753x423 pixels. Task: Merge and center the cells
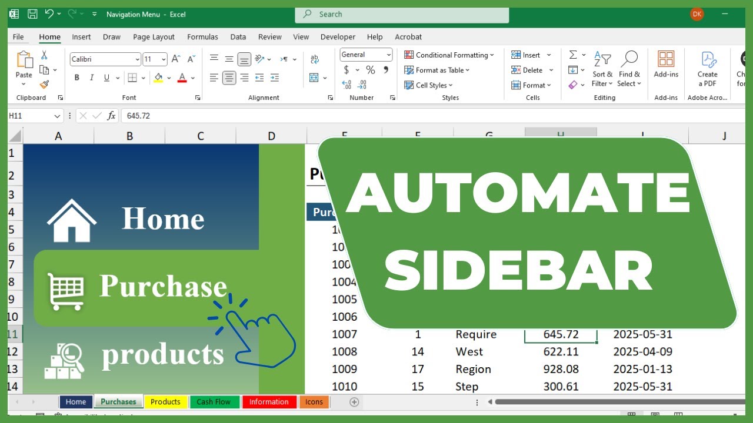click(314, 78)
